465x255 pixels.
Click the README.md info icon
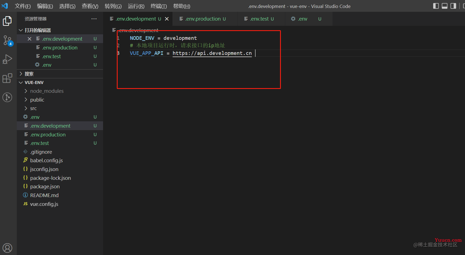[x=25, y=195]
